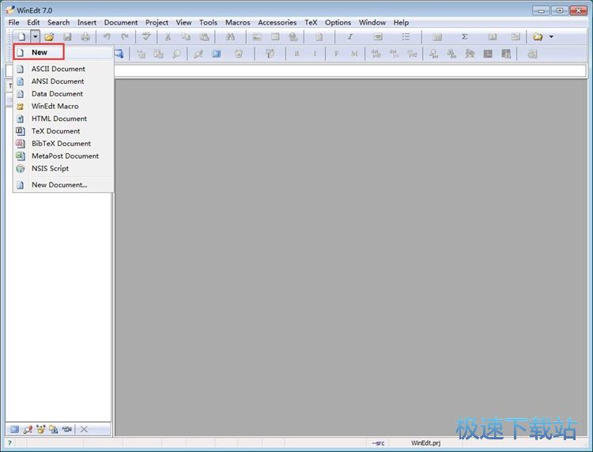Click the F font toolbar icon
The height and width of the screenshot is (452, 593).
336,54
